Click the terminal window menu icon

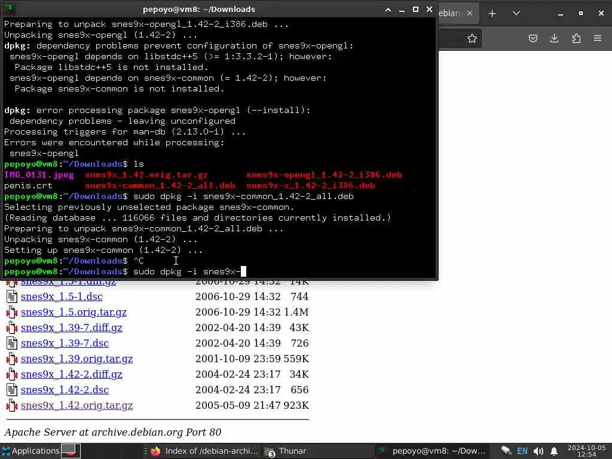pos(9,8)
